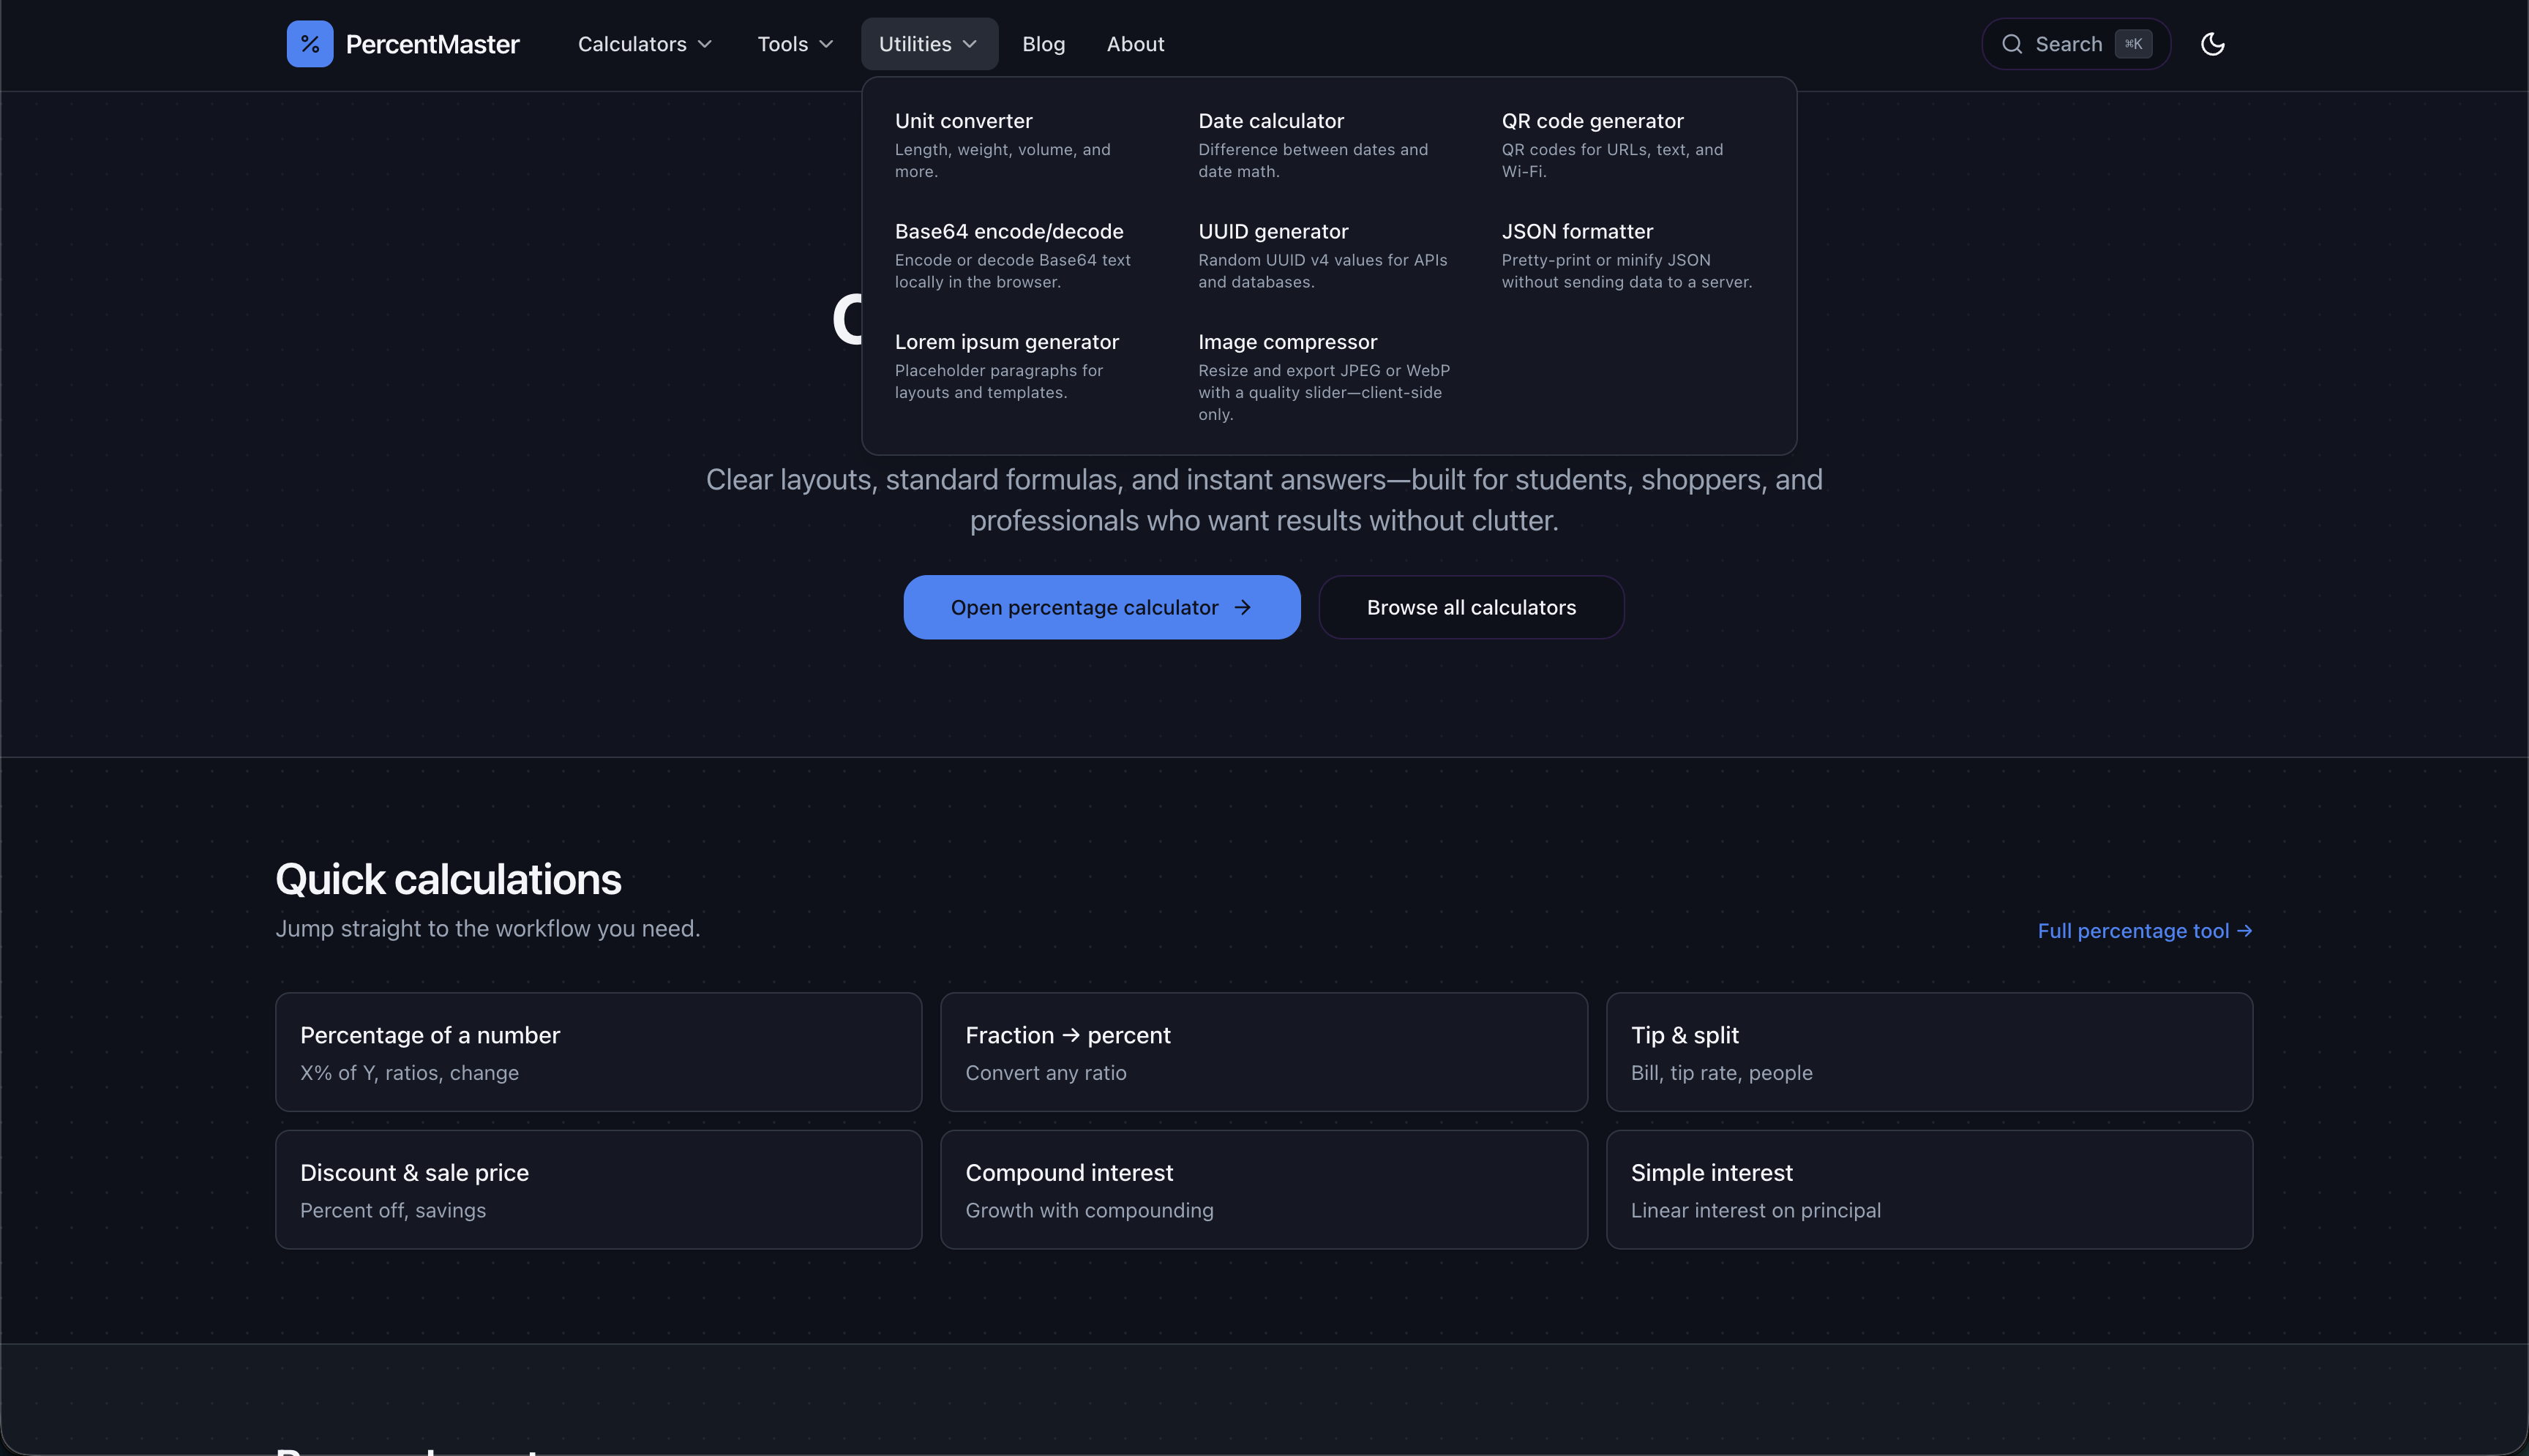Toggle dark mode with the moon icon
The image size is (2529, 1456).
point(2212,44)
